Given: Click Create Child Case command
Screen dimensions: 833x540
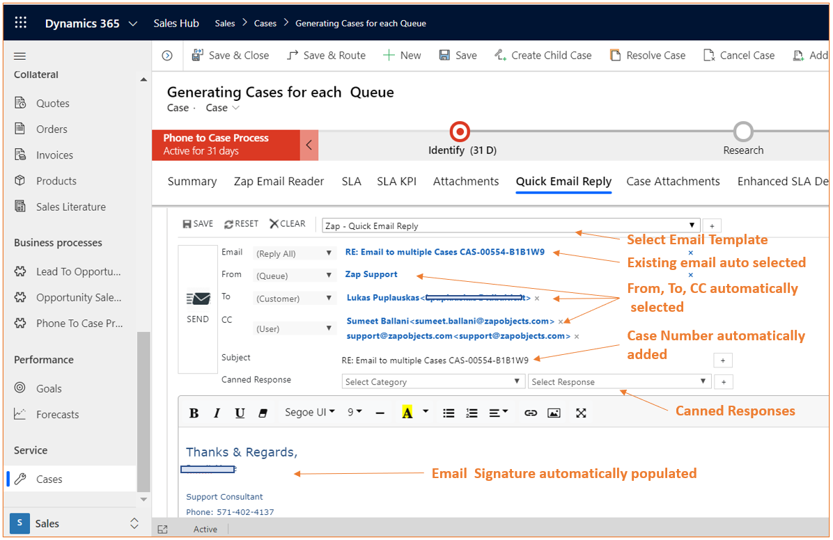Looking at the screenshot, I should coord(543,55).
